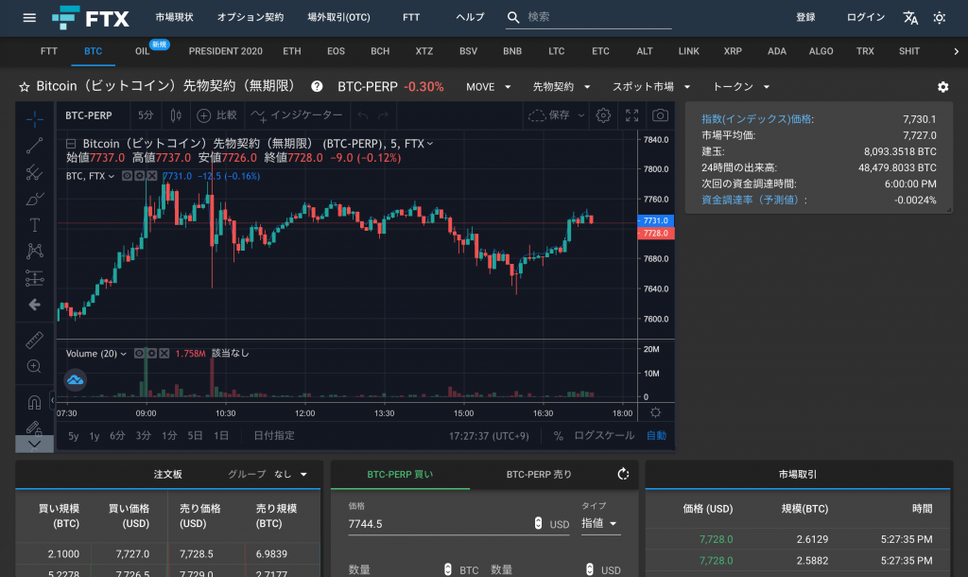
Task: Toggle auto scale on the chart
Action: click(656, 436)
